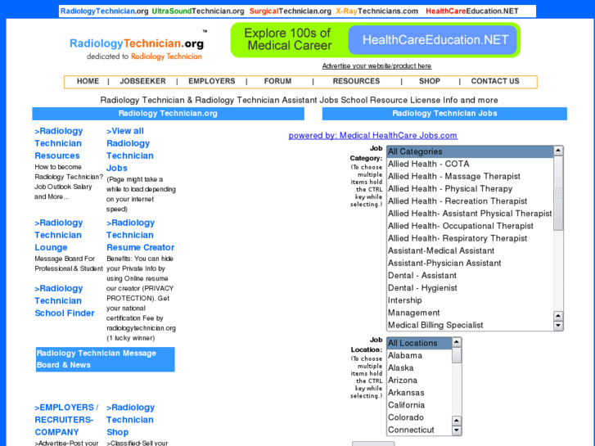
Task: Follow the 'powered by: Medical HealthCare Jobs.com' link
Action: tap(373, 136)
